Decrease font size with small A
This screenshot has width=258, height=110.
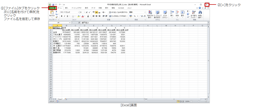tap(89, 12)
